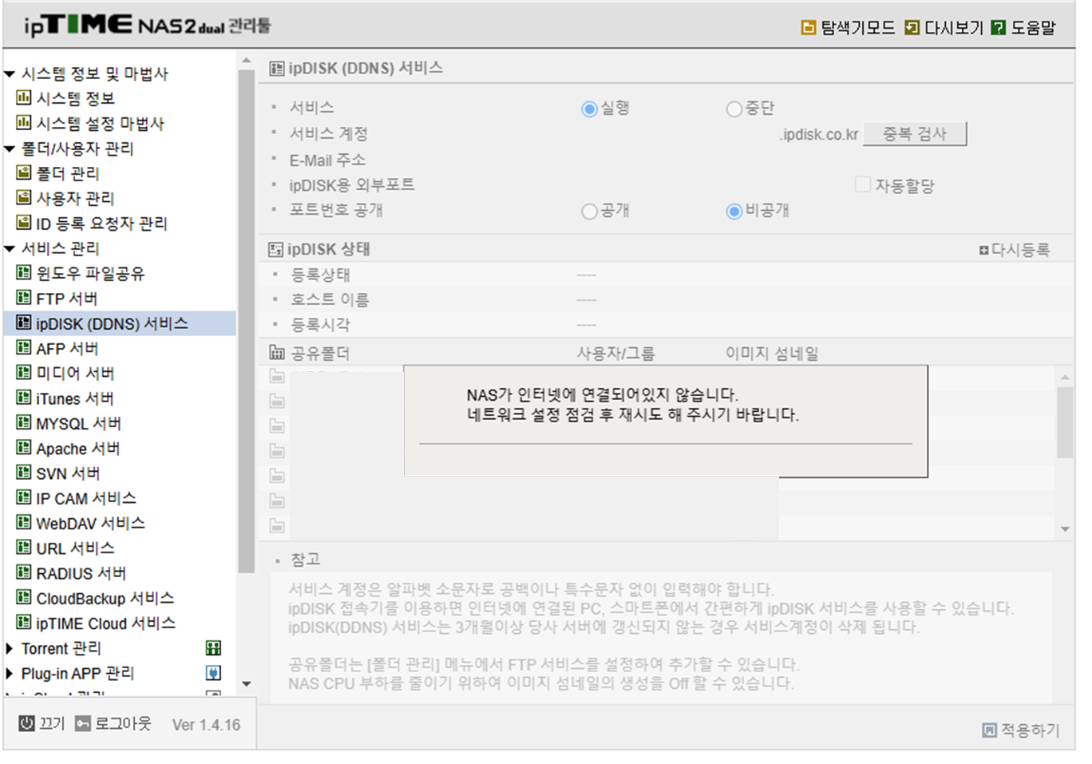
Task: Click the sidebar menu scrollbar thumb
Action: pyautogui.click(x=246, y=321)
